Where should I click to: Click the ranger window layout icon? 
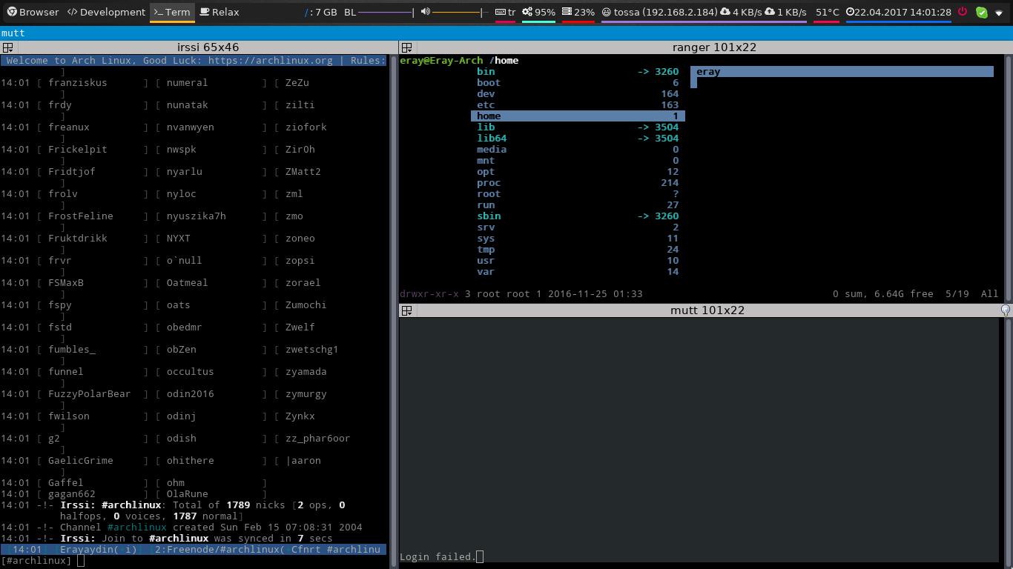click(406, 47)
